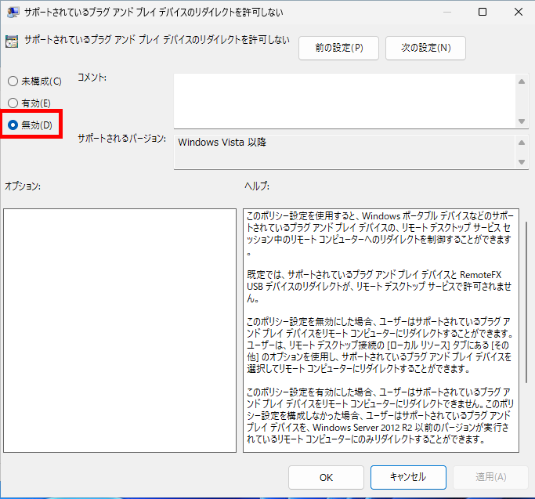Click the オプション: label
535x499 pixels.
coord(23,186)
